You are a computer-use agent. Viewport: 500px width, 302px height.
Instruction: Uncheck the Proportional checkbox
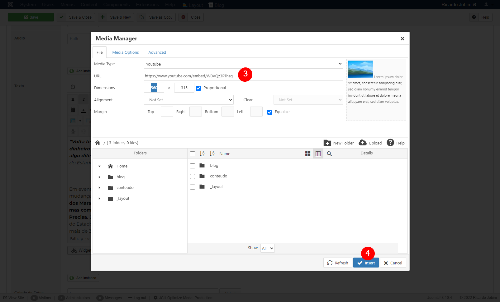(x=198, y=88)
